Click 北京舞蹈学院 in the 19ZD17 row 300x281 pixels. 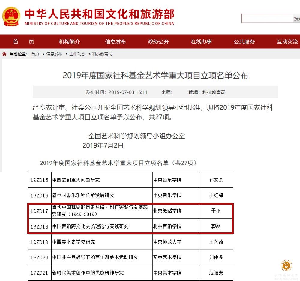pyautogui.click(x=167, y=211)
